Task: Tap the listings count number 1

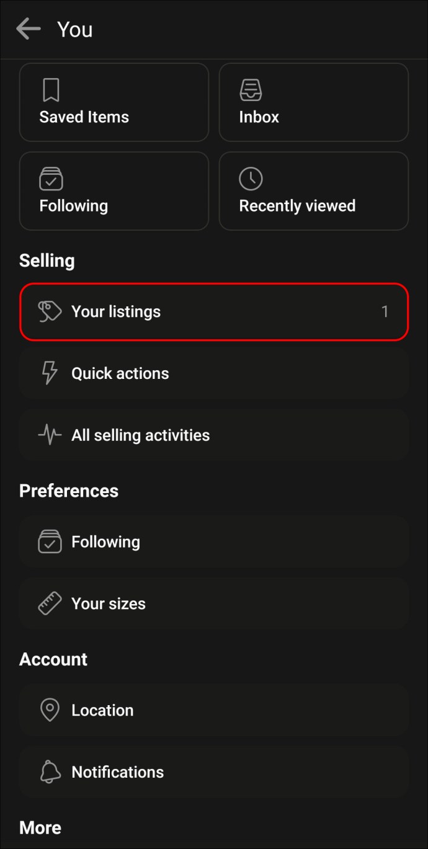Action: point(385,311)
